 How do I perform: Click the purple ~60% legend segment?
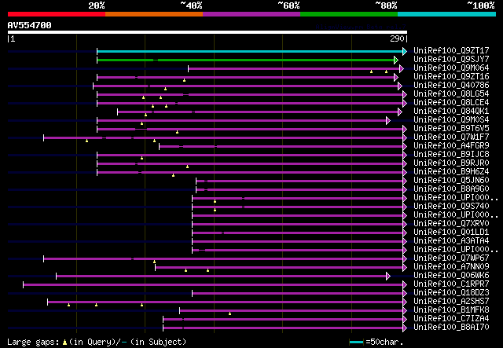pos(251,14)
